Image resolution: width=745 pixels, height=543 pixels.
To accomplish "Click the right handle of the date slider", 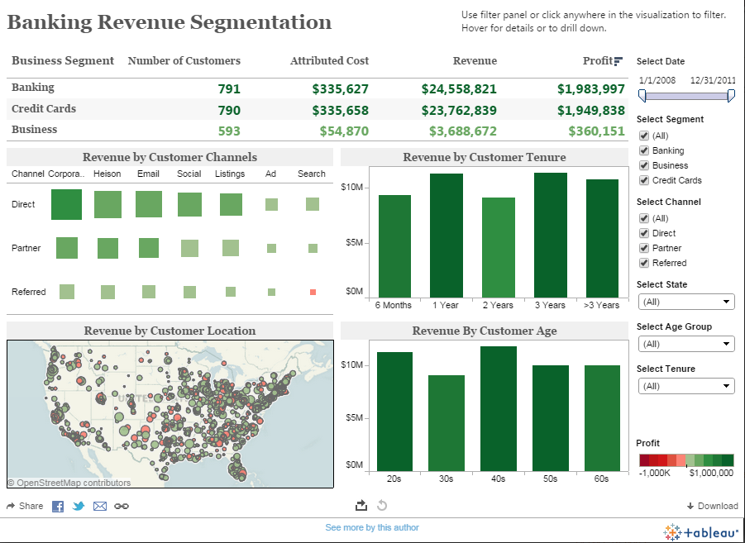I will pos(731,96).
